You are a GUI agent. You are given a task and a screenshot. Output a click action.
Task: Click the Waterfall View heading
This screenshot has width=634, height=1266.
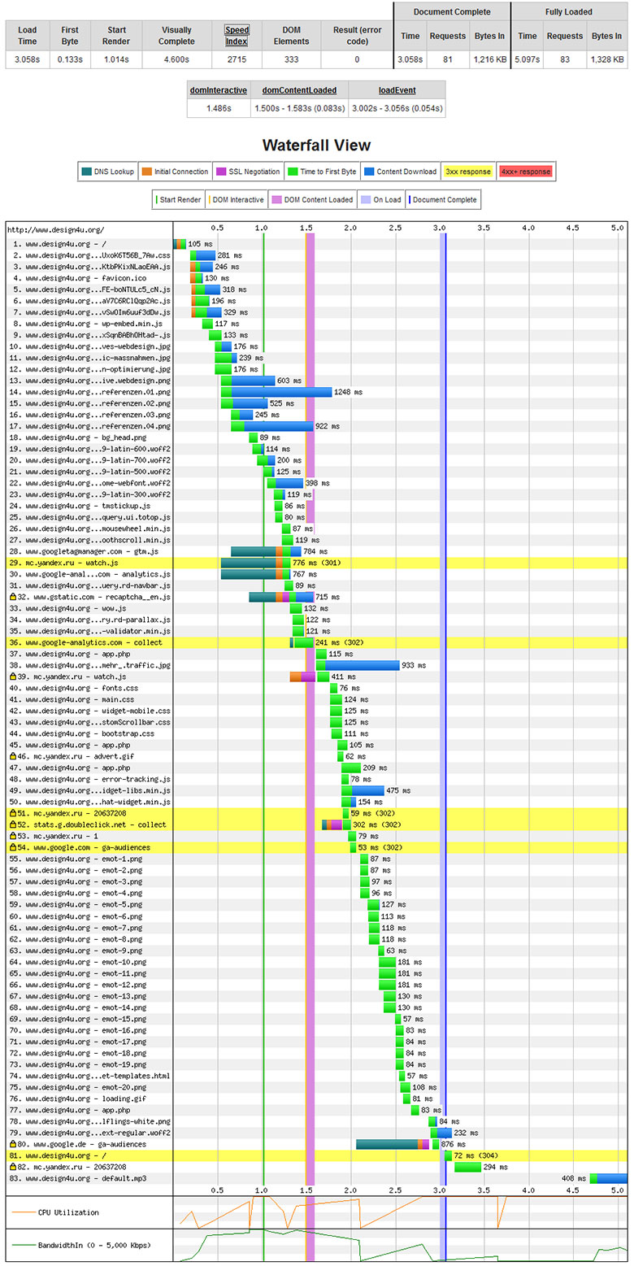coord(316,146)
